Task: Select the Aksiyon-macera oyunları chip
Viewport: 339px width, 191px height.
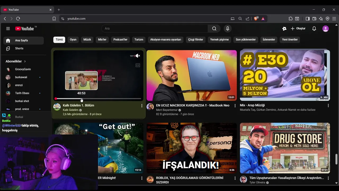Action: pos(166,40)
